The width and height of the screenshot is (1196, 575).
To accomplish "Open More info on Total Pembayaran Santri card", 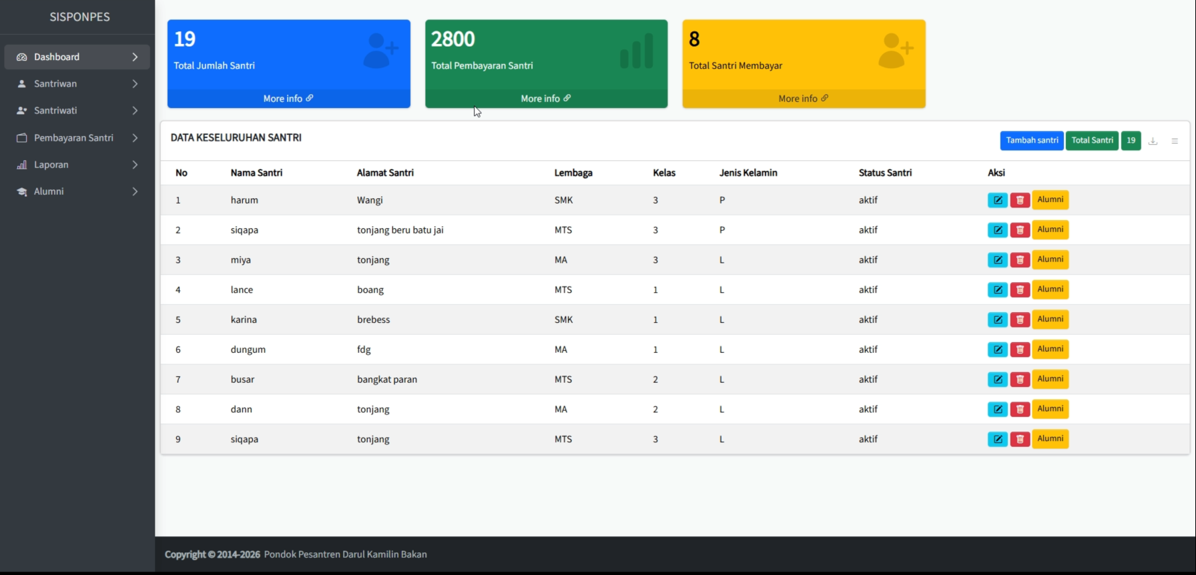I will coord(546,99).
